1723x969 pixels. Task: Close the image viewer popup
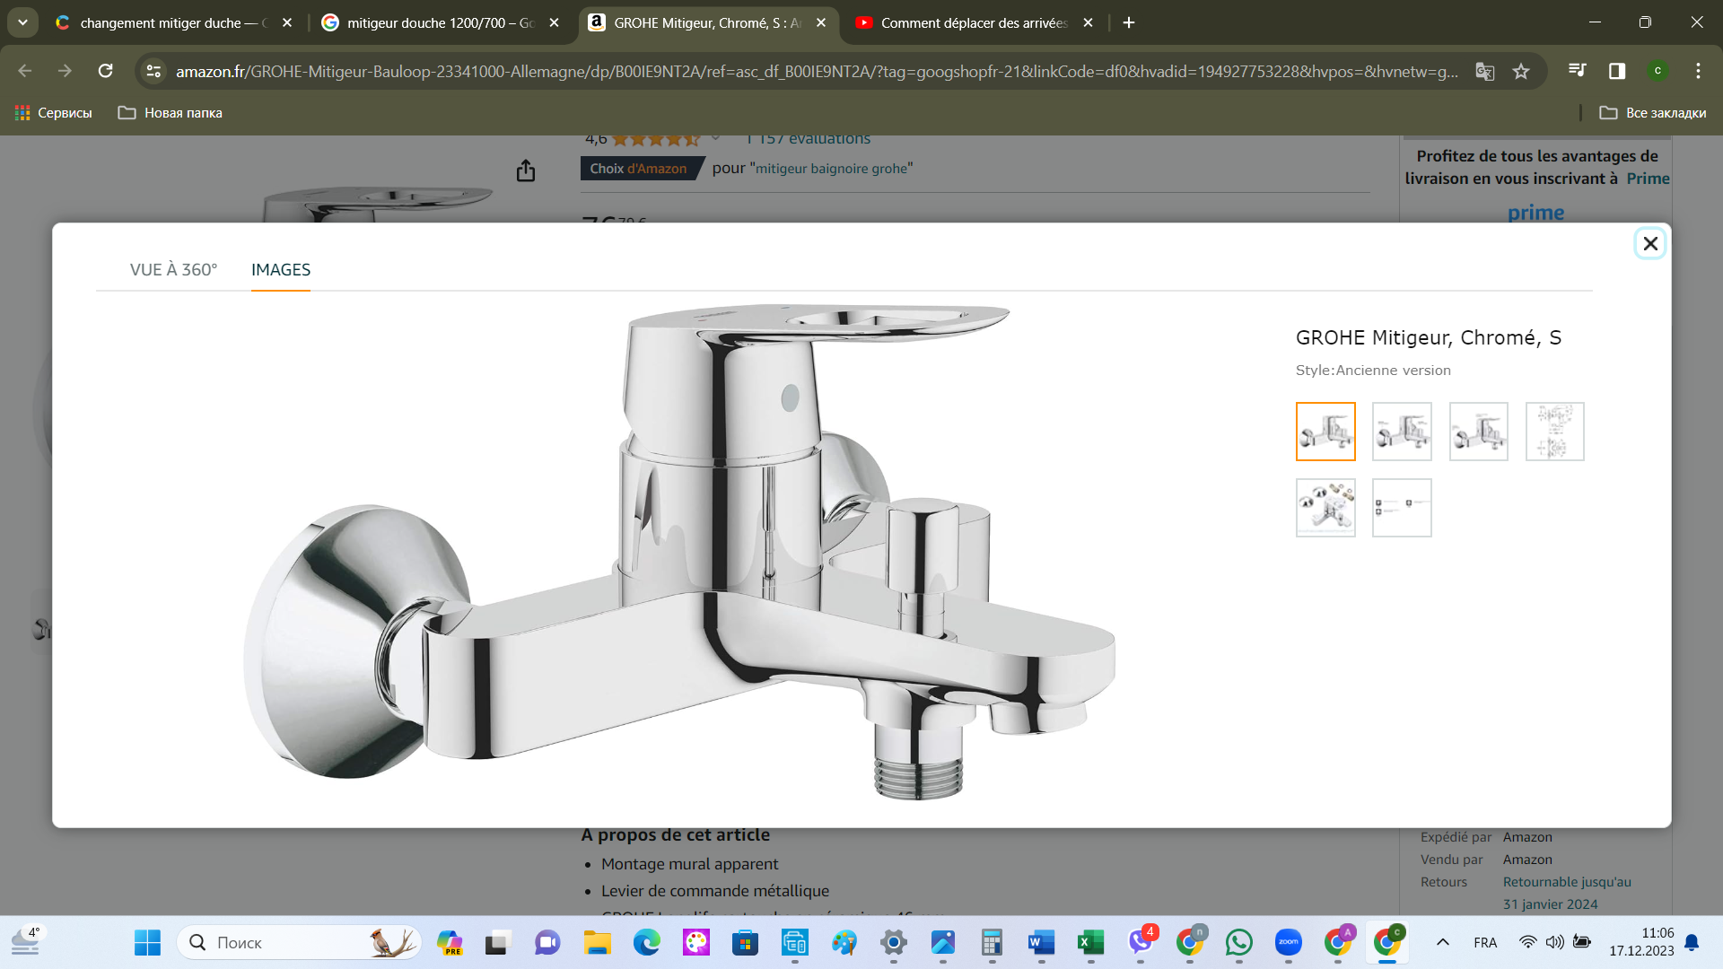point(1649,243)
